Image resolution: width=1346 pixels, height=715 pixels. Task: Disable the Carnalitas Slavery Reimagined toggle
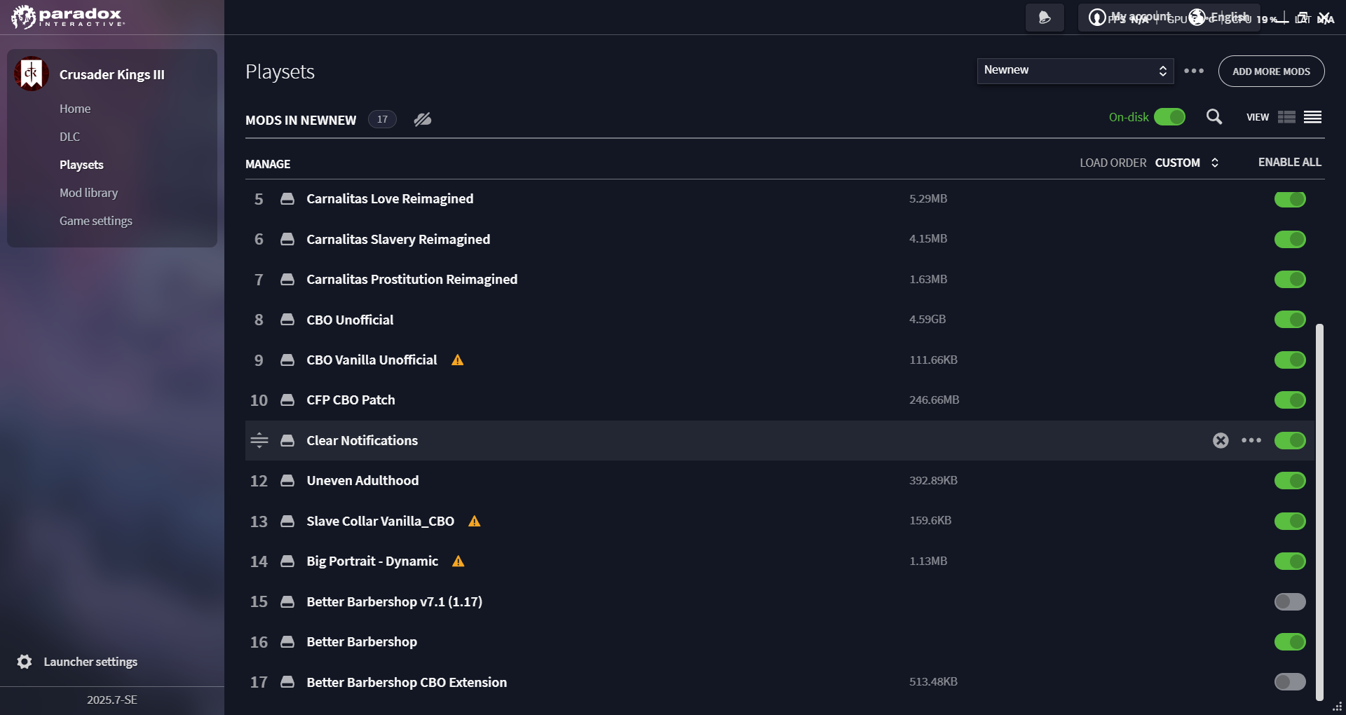point(1290,239)
